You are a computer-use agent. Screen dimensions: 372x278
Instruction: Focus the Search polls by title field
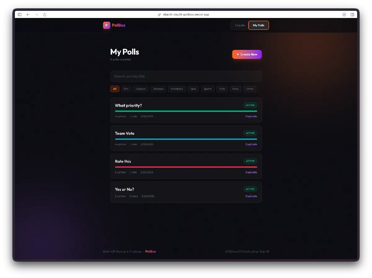click(x=186, y=76)
